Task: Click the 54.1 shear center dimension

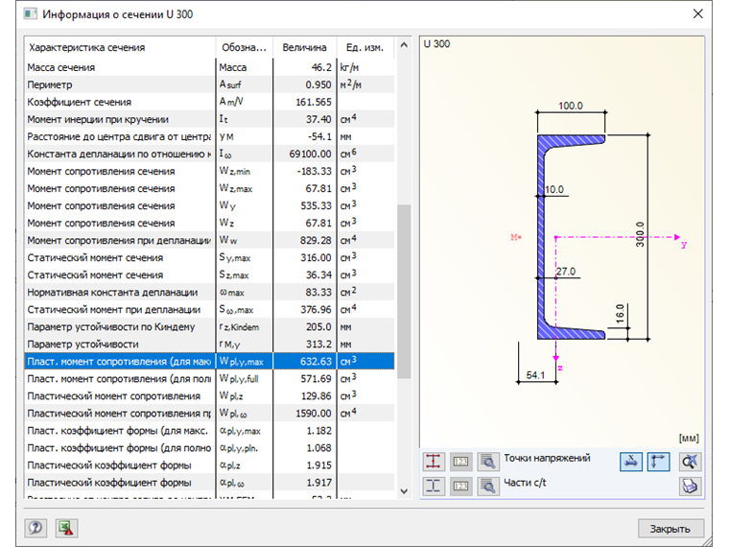Action: tap(535, 375)
